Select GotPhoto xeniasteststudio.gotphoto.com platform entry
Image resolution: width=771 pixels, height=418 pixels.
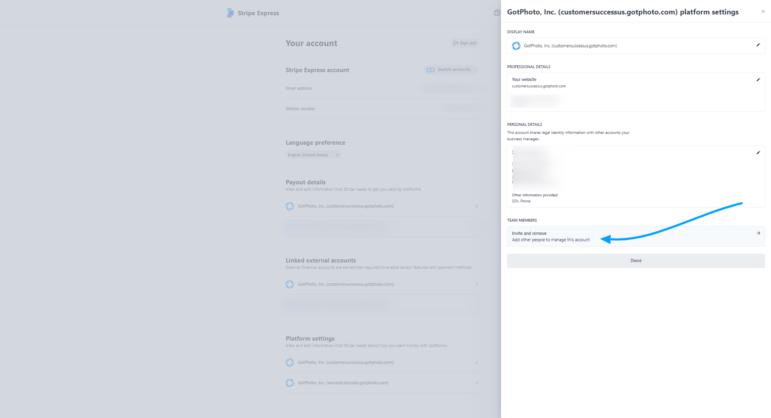(382, 383)
